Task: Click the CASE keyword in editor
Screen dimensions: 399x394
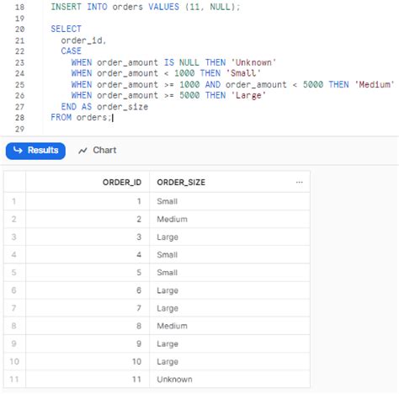Action: click(x=72, y=51)
